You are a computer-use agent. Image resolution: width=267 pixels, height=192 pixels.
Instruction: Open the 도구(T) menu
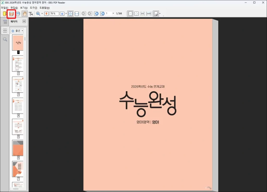34,8
